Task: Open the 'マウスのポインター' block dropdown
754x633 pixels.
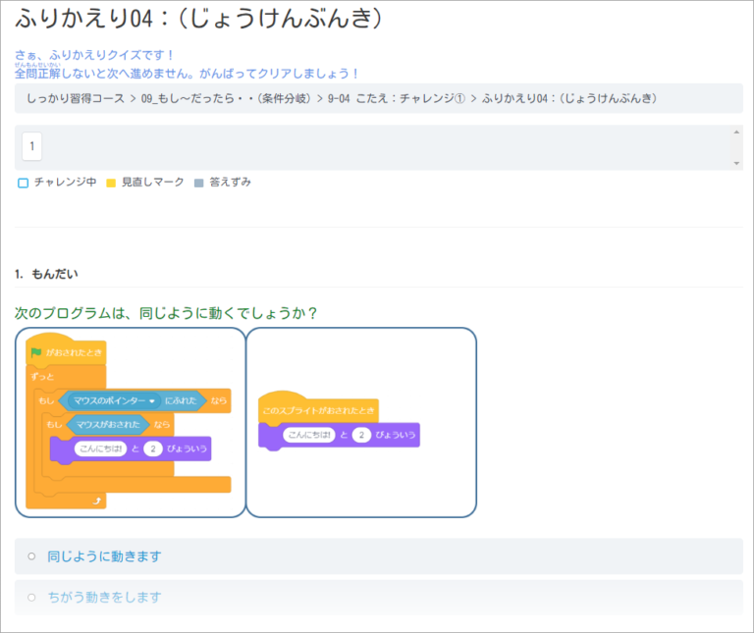Action: click(152, 401)
